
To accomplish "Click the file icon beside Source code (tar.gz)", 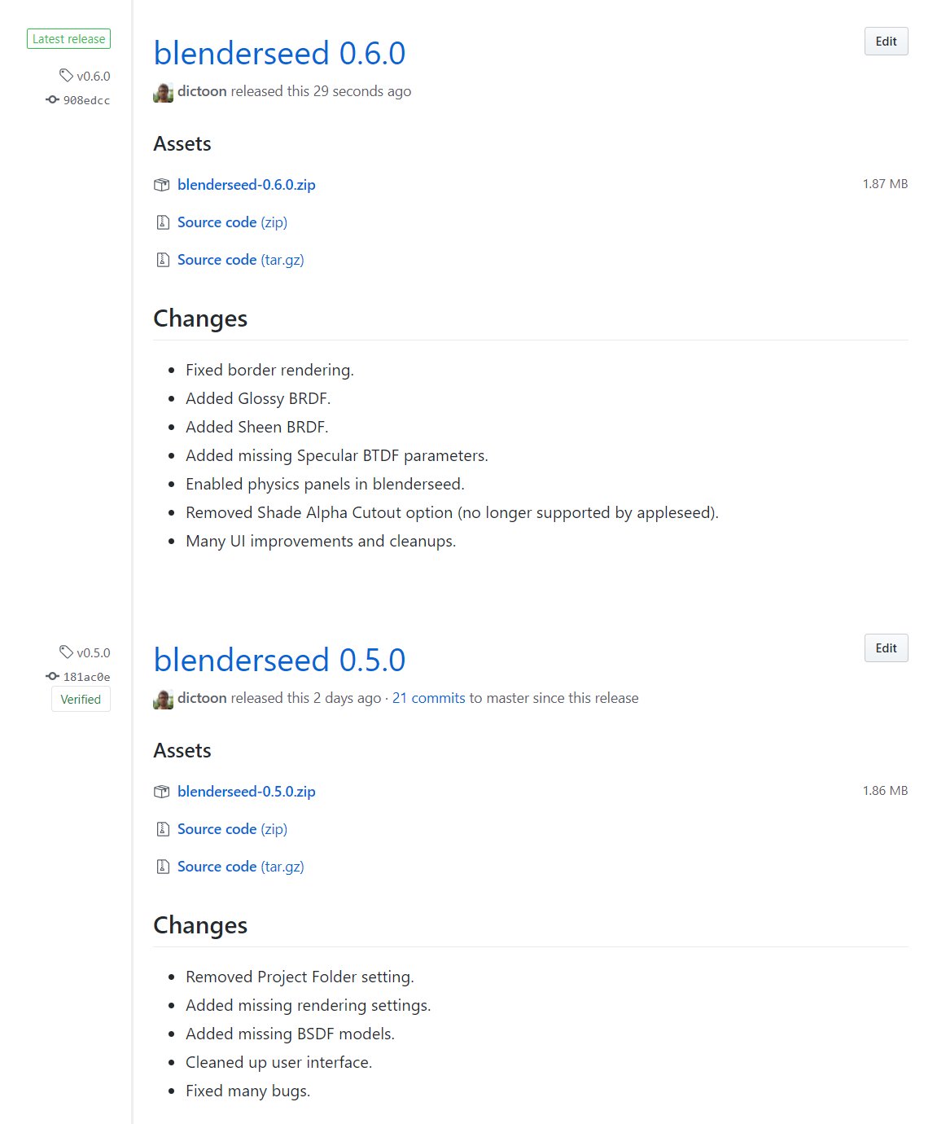I will click(162, 259).
